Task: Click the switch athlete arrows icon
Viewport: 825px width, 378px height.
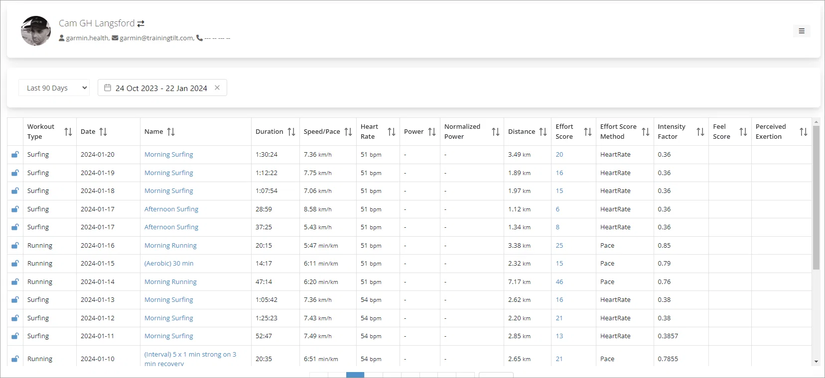Action: point(141,23)
